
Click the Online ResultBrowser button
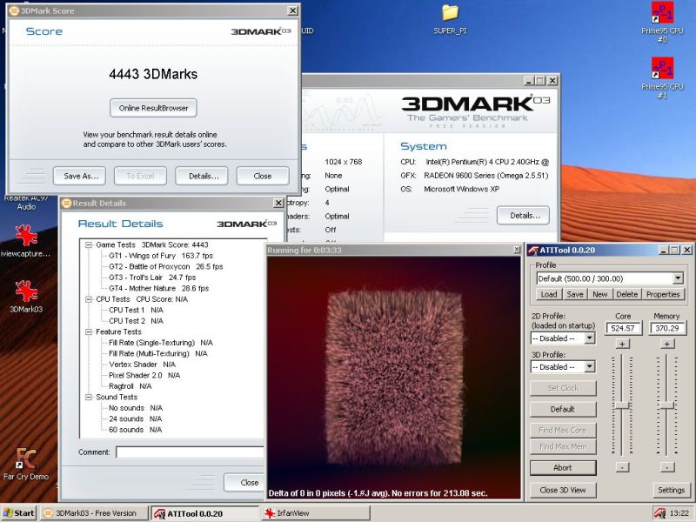click(x=154, y=108)
